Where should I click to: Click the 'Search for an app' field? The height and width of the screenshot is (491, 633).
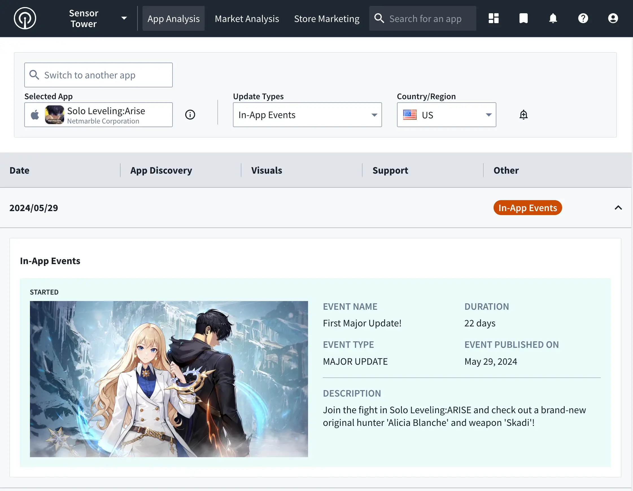coord(423,19)
